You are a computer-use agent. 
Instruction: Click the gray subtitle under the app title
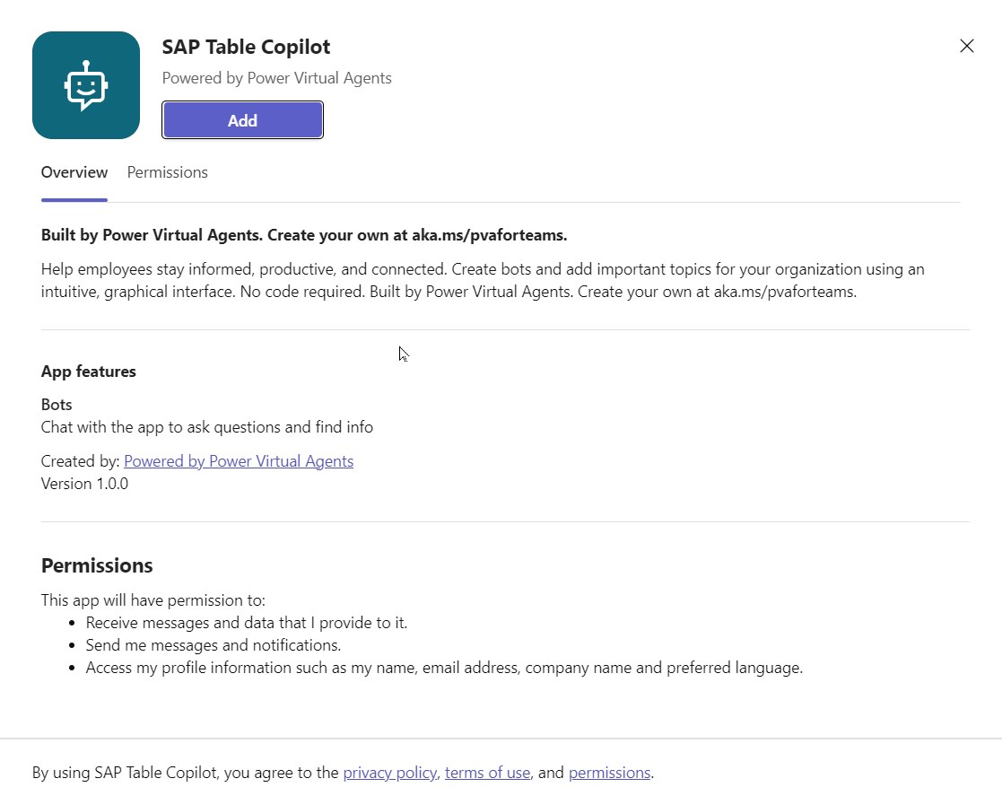point(276,78)
